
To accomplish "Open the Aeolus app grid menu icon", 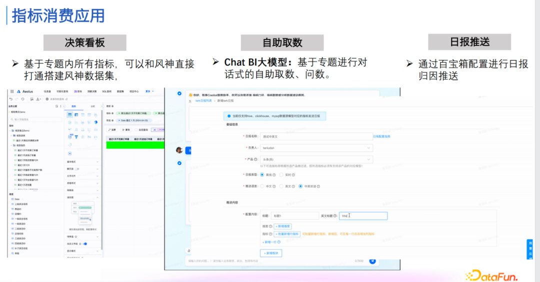I will [12, 91].
